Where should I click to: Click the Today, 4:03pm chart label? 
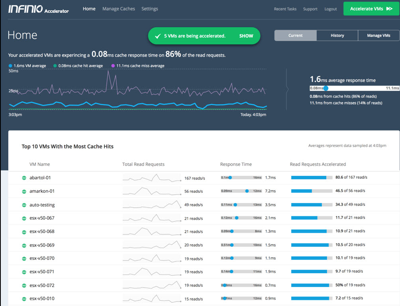pos(253,115)
